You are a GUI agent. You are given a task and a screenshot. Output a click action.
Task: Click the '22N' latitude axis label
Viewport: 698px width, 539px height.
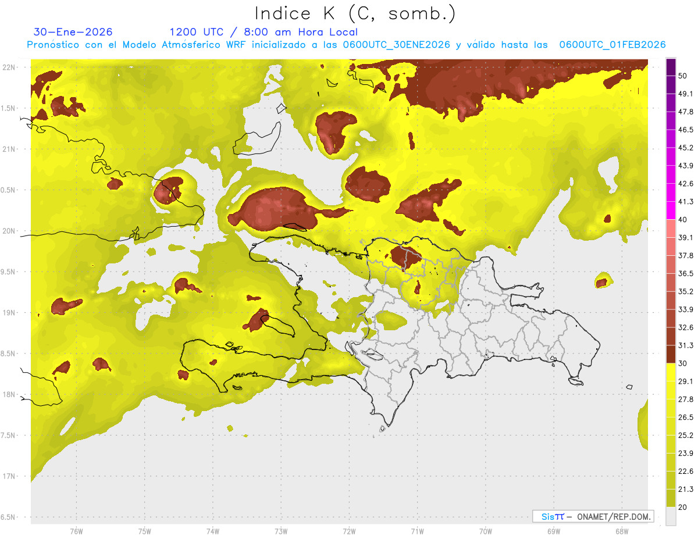[8, 67]
